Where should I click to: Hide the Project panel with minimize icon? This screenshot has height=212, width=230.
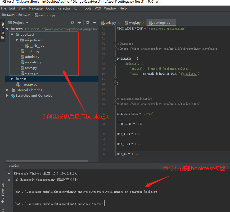tap(95, 22)
